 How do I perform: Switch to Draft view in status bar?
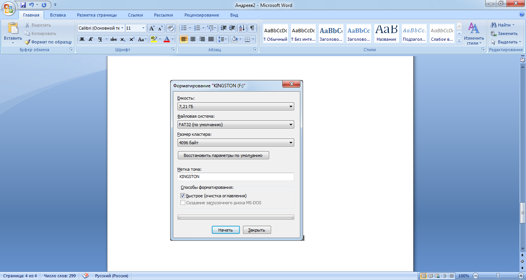pos(452,276)
